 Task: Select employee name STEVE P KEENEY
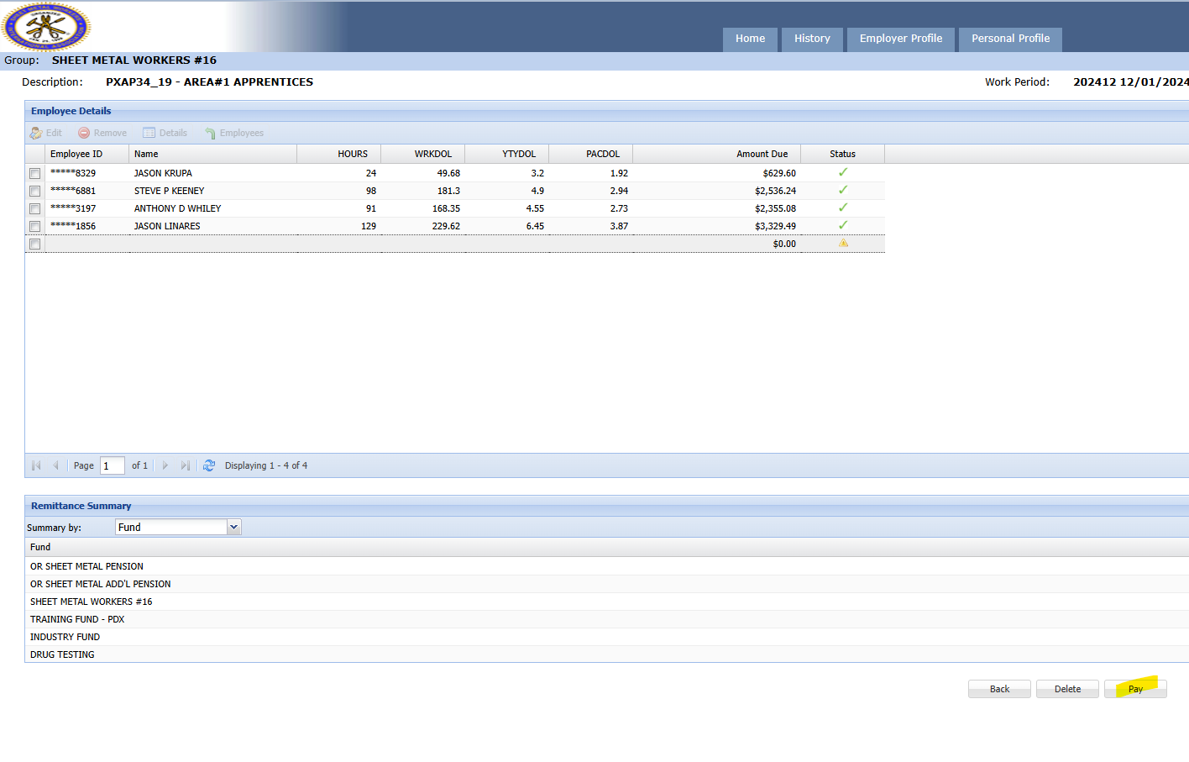click(x=169, y=191)
